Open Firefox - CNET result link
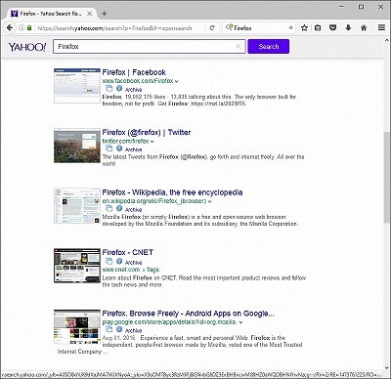Viewport: 391px width, 379px height. (127, 252)
